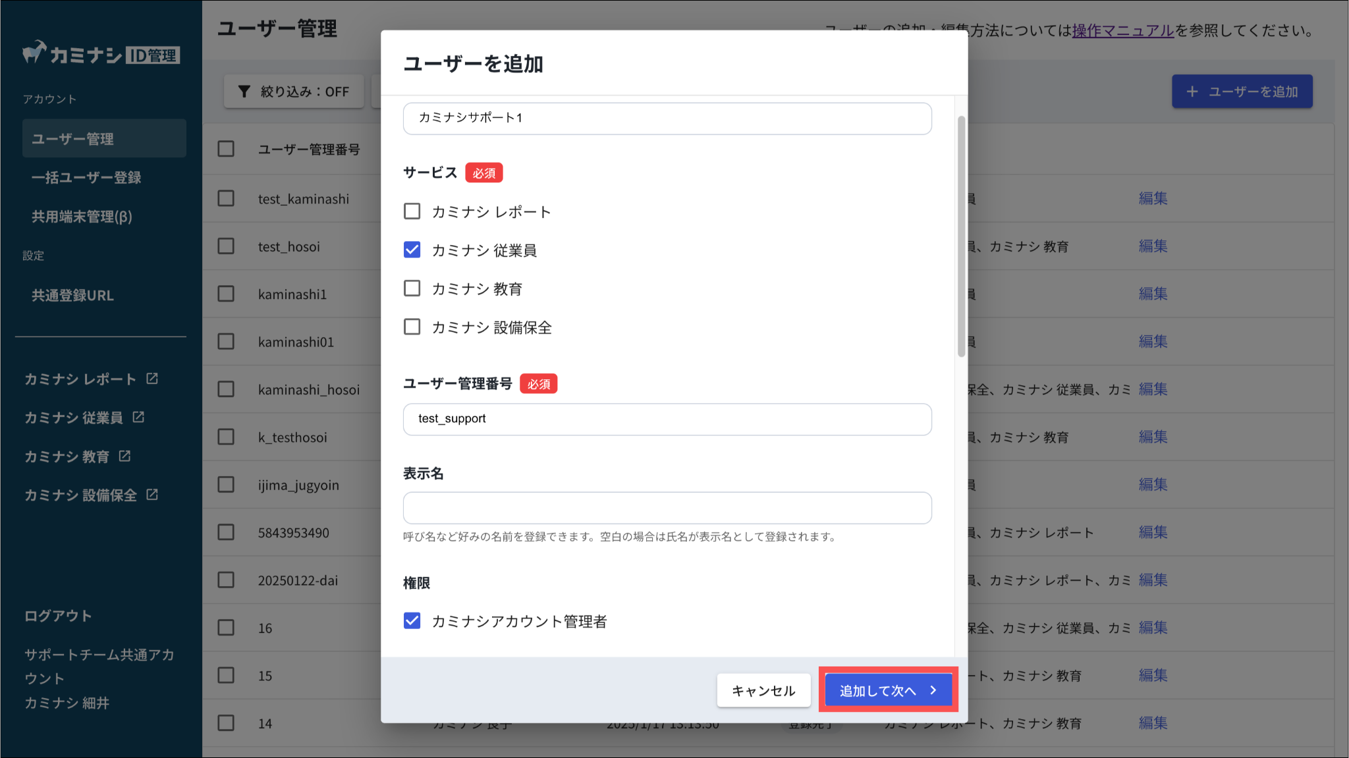1349x758 pixels.
Task: Click the ユーザーを追加 button in toolbar
Action: [x=1242, y=92]
